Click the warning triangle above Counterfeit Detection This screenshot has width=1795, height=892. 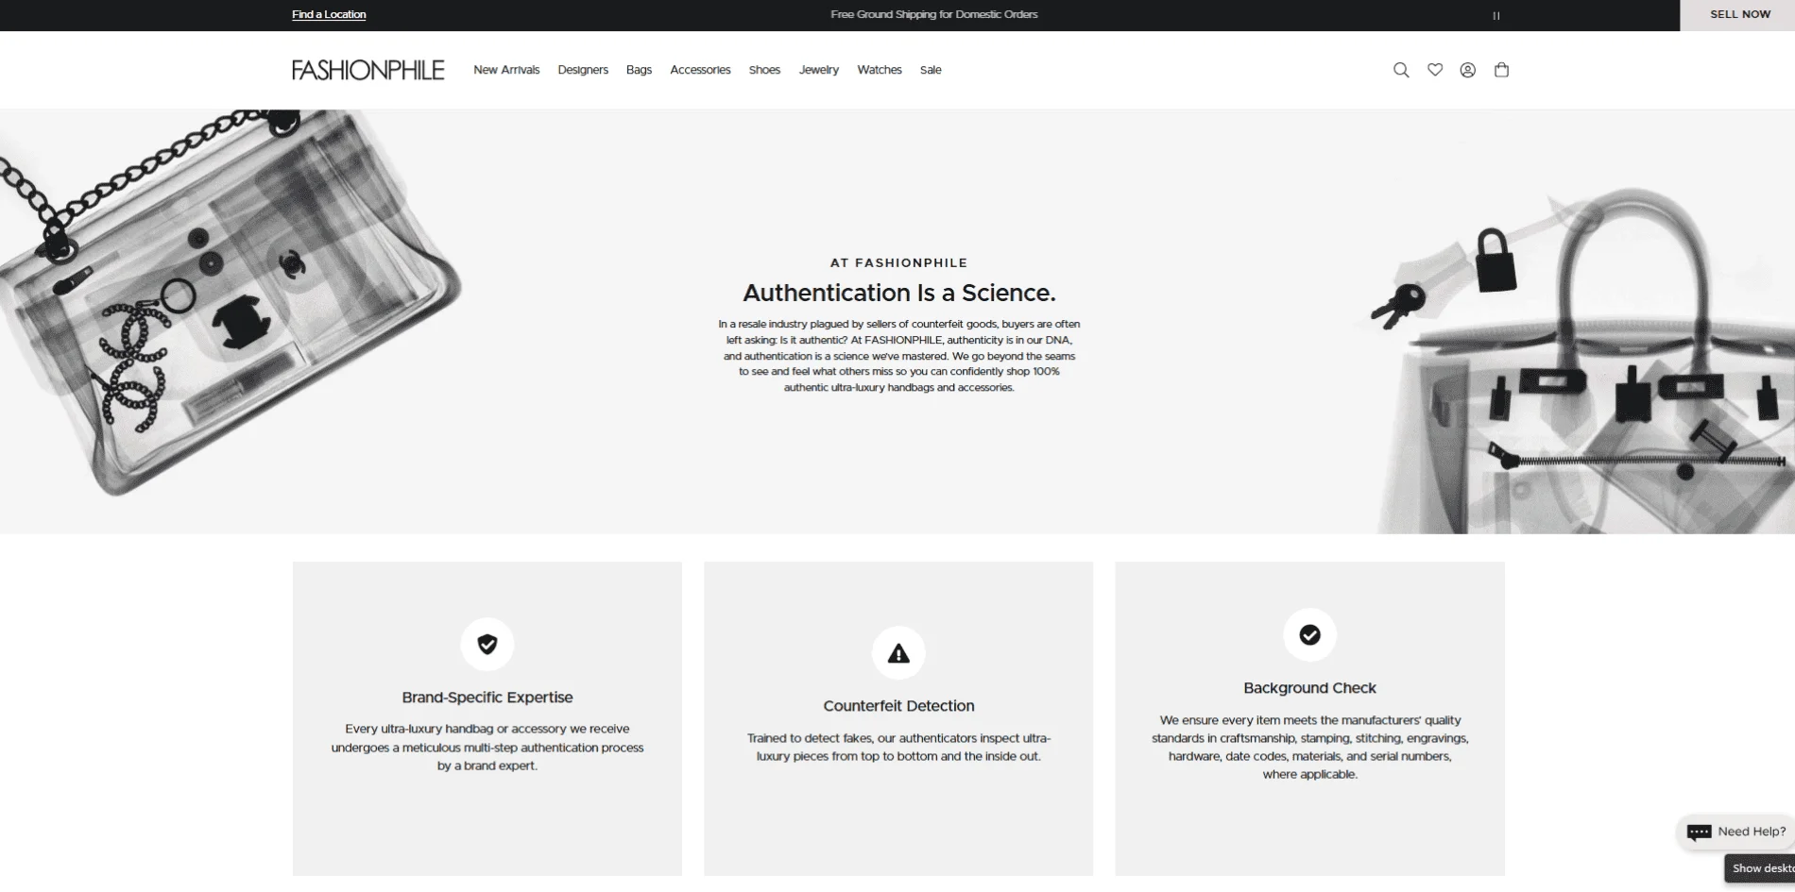pos(897,651)
